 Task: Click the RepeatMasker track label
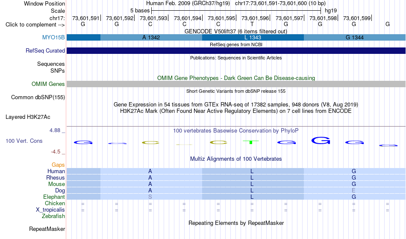[47, 229]
